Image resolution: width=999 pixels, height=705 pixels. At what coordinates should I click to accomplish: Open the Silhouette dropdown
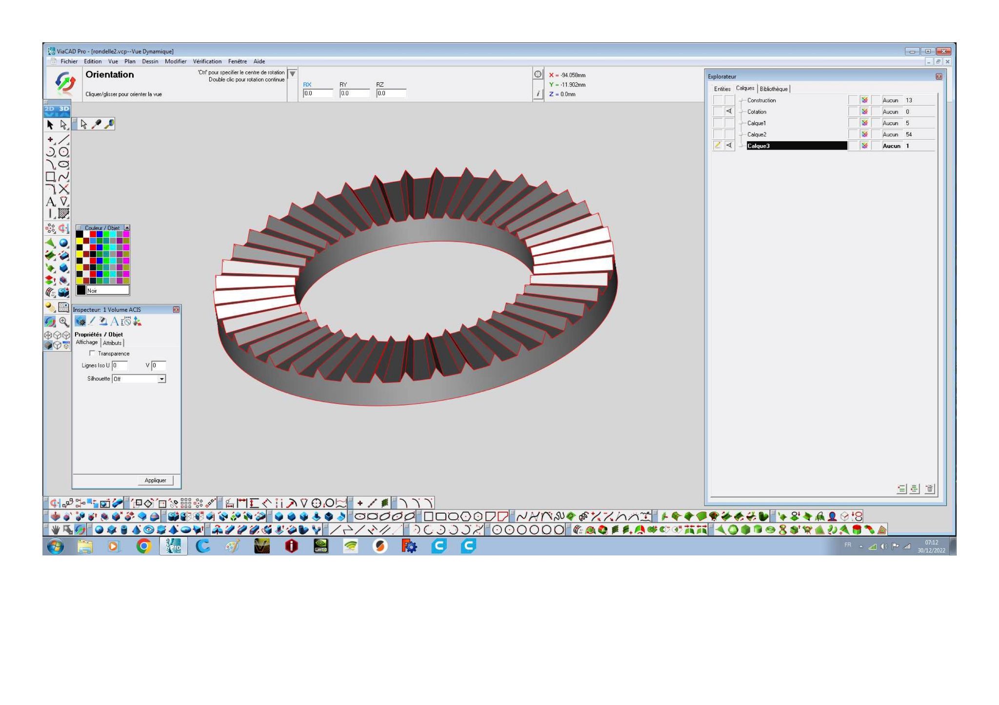click(139, 379)
